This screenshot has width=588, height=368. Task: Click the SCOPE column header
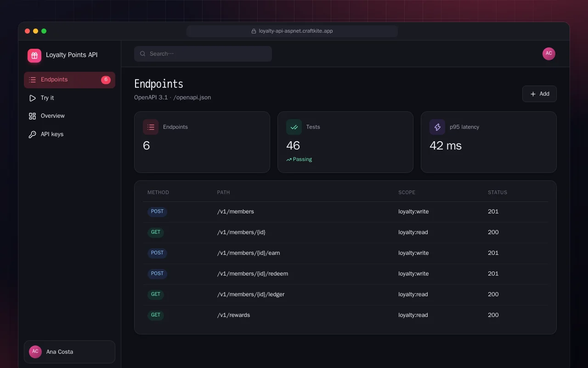pyautogui.click(x=407, y=192)
